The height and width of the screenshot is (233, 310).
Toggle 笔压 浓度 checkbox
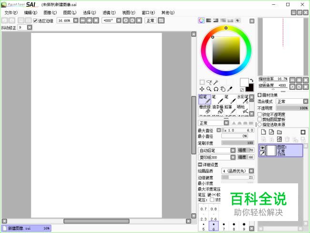click(x=212, y=200)
